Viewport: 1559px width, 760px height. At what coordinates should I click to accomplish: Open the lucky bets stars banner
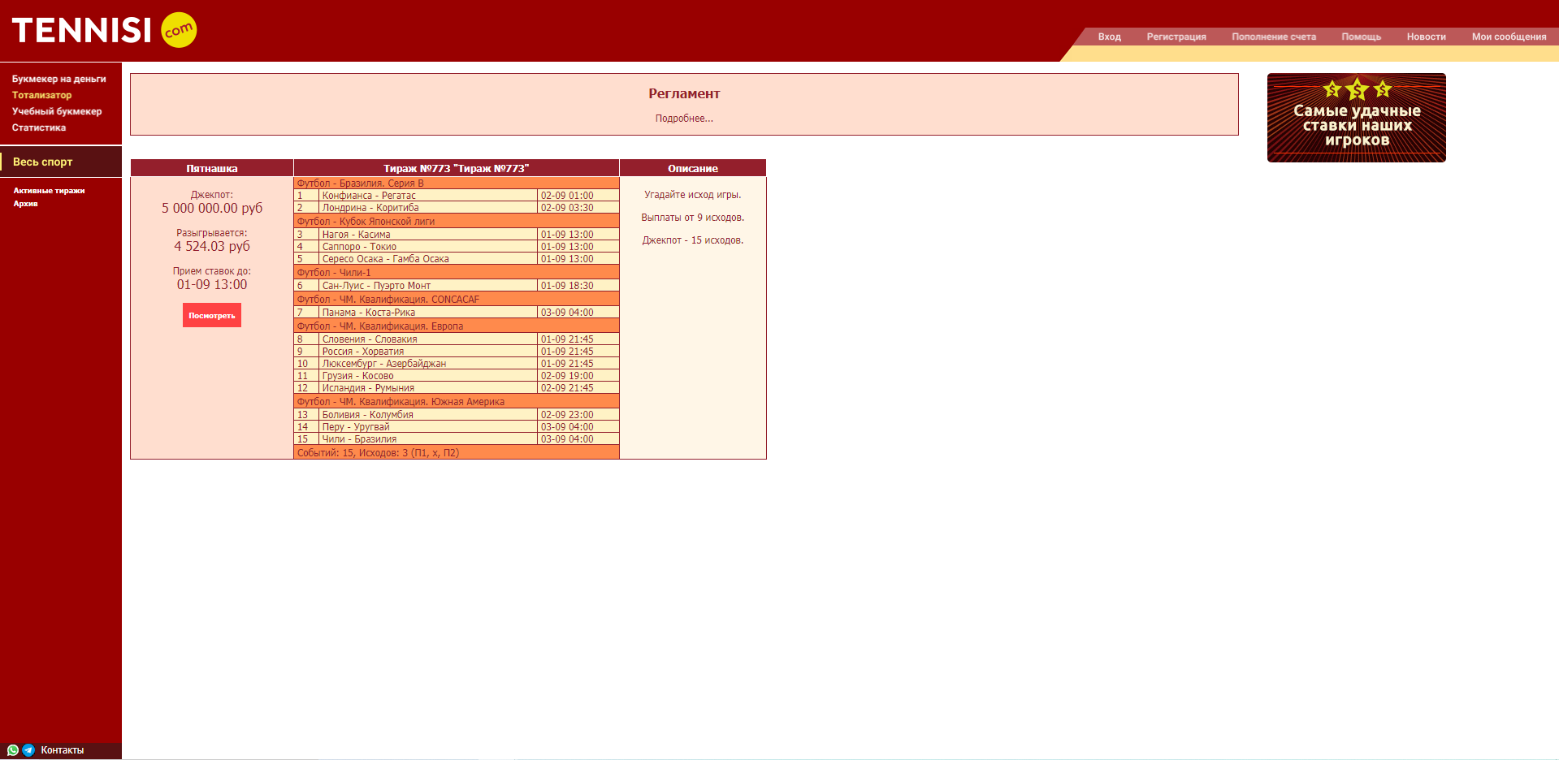coord(1356,118)
